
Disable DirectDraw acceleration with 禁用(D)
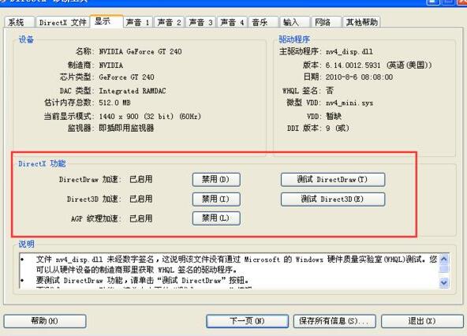tap(216, 180)
